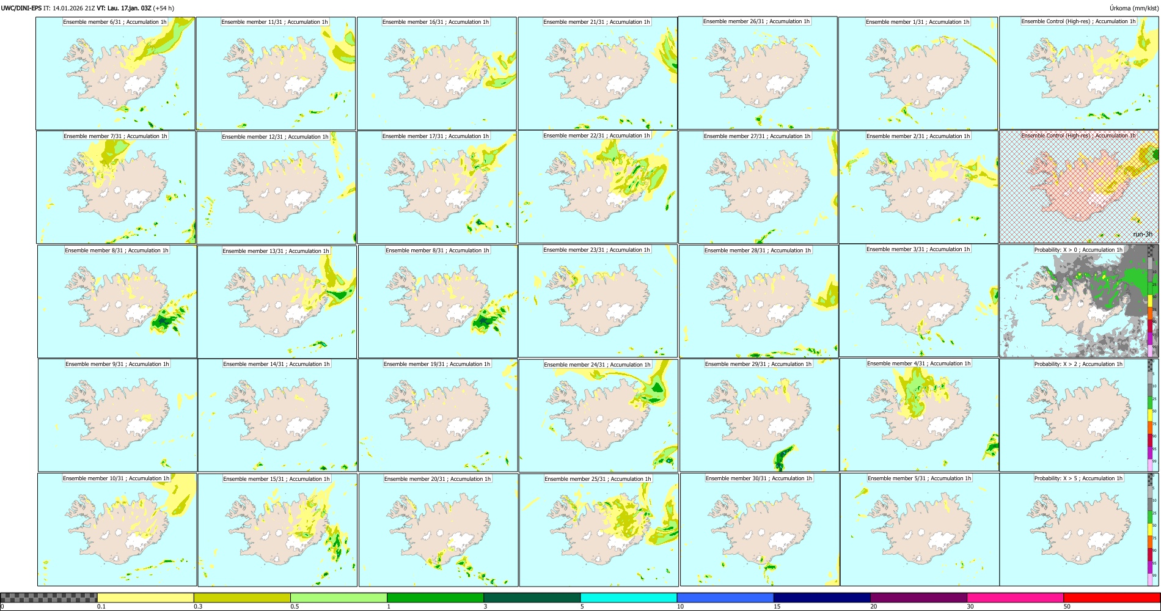This screenshot has height=611, width=1161.
Task: Open the Ensemble member 12/31 map
Action: (x=276, y=188)
